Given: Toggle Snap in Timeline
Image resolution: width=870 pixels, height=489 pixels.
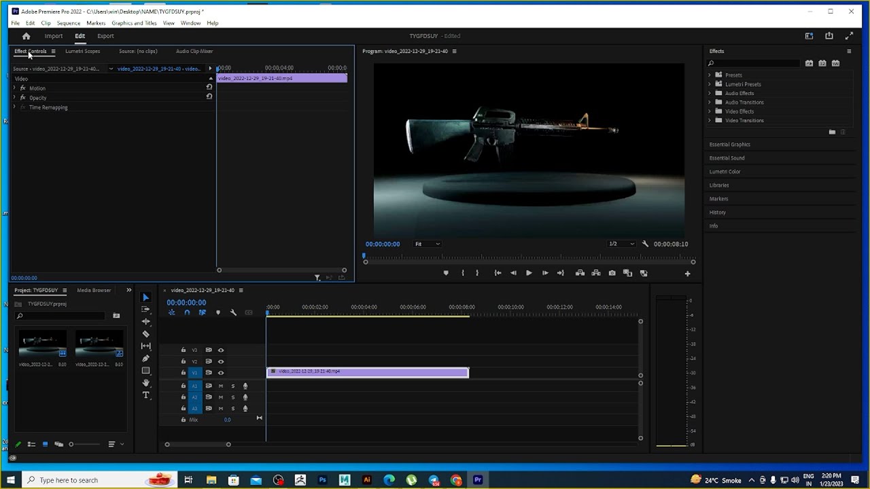Looking at the screenshot, I should (187, 312).
